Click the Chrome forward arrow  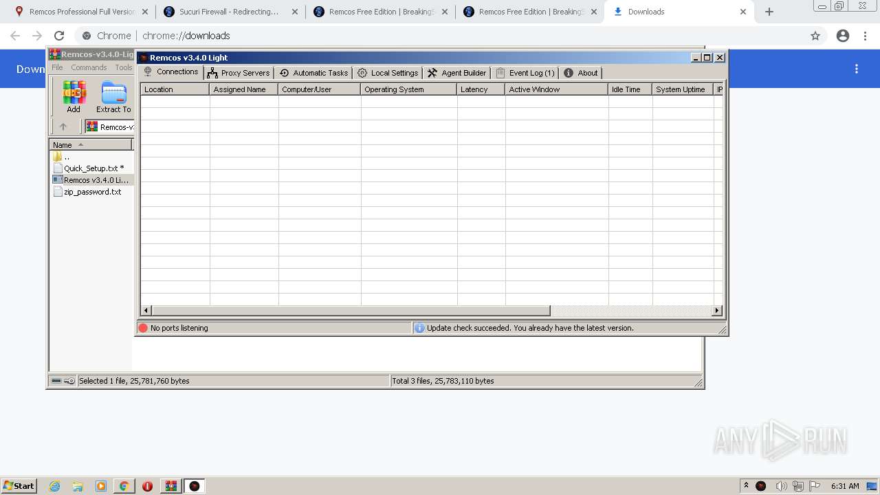click(37, 36)
